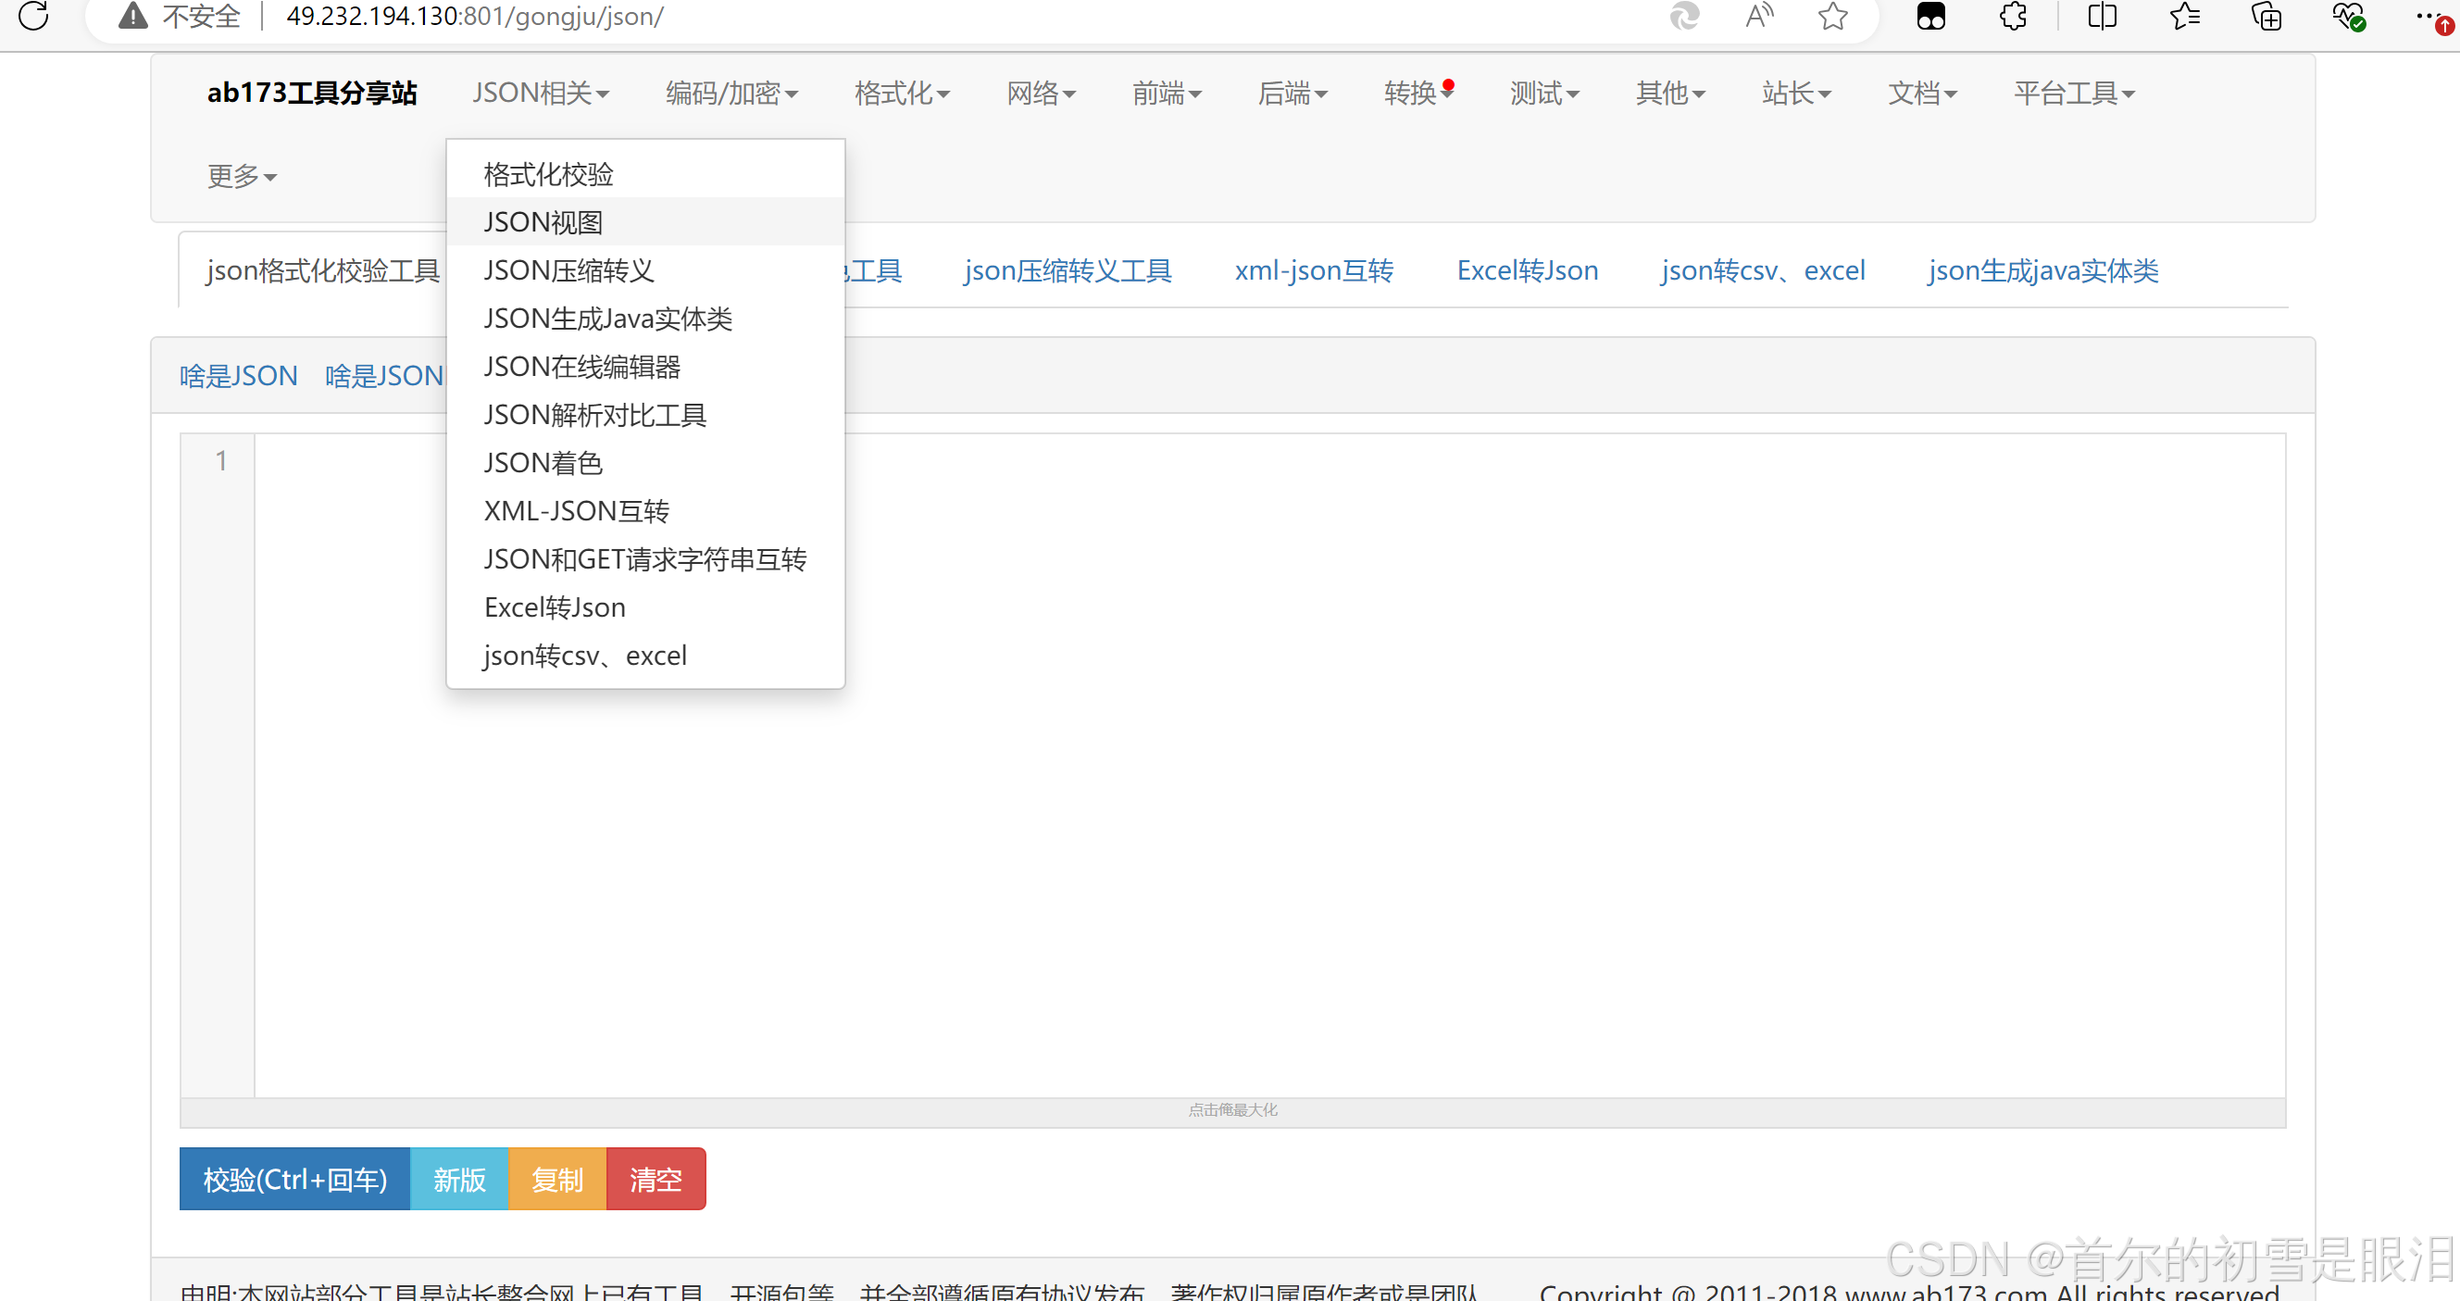
Task: Open the browser extensions icon
Action: point(2013,17)
